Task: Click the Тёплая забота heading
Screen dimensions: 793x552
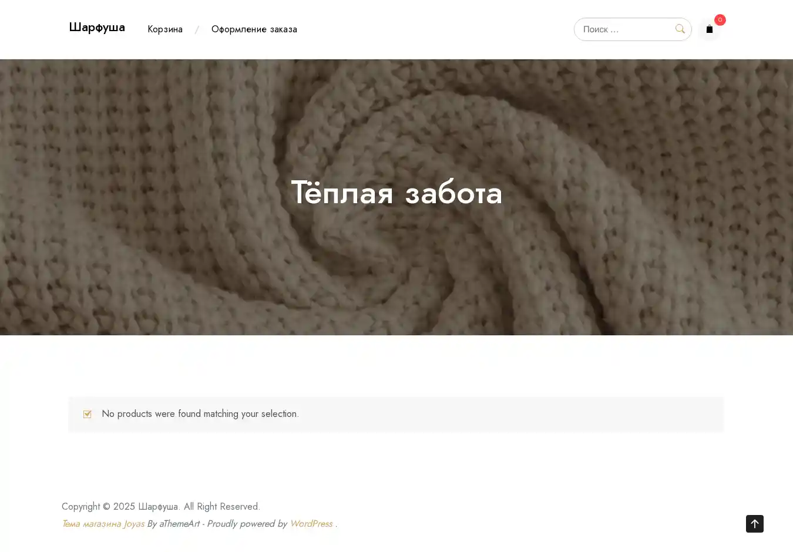Action: (396, 193)
